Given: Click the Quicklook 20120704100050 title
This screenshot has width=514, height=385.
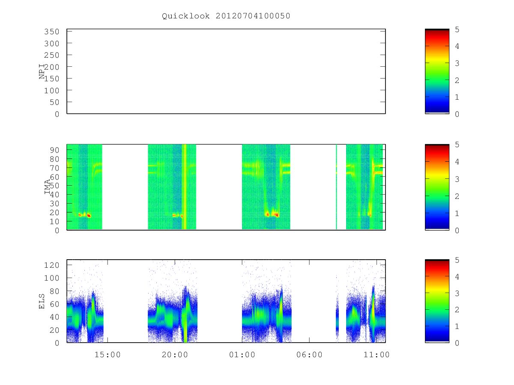Looking at the screenshot, I should point(226,16).
